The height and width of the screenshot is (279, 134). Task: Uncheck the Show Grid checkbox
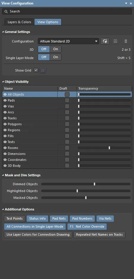coord(36,70)
